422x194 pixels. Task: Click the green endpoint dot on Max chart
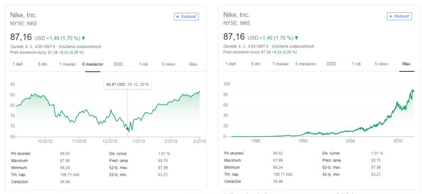(413, 91)
